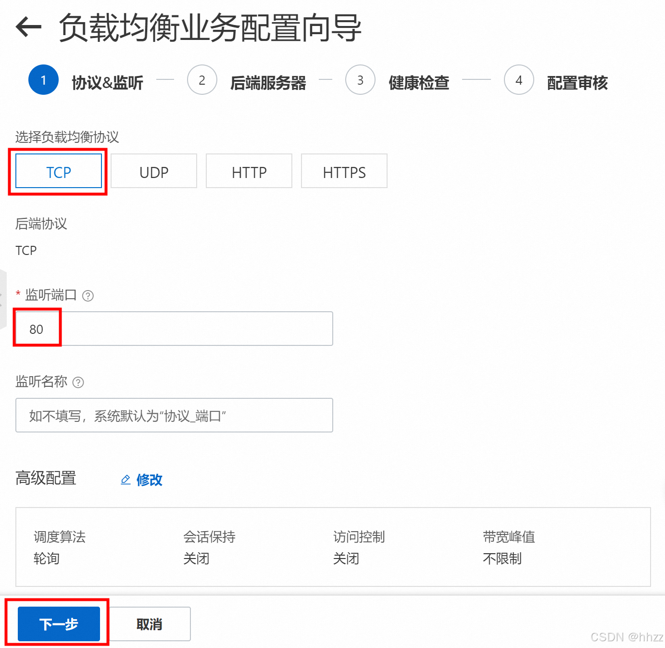This screenshot has width=665, height=648.
Task: Open help tooltip next to 监听名称
Action: tap(78, 382)
